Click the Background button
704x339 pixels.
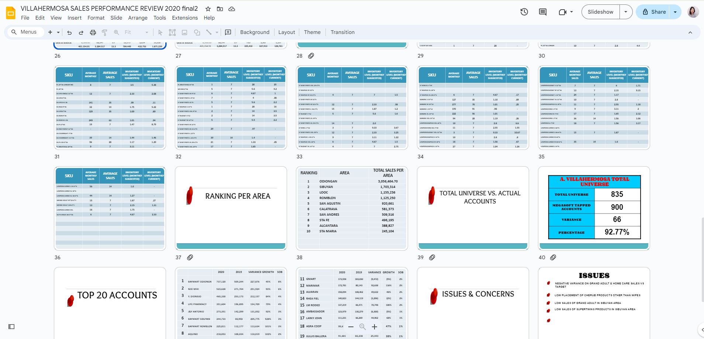255,32
